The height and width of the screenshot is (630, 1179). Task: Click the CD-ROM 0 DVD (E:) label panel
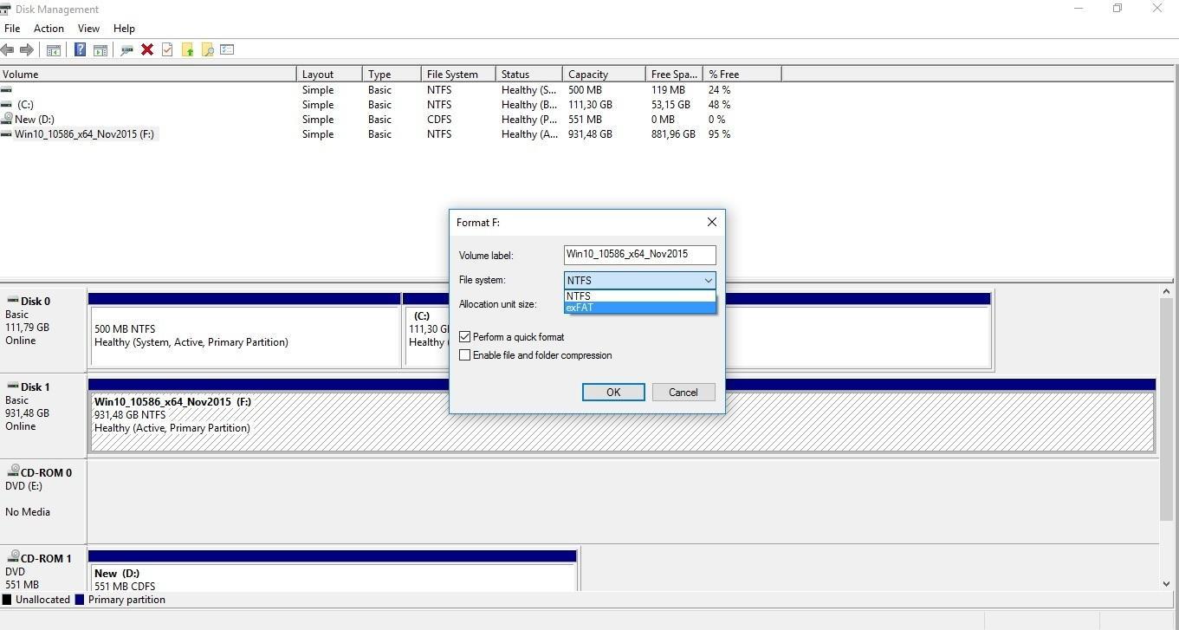43,502
